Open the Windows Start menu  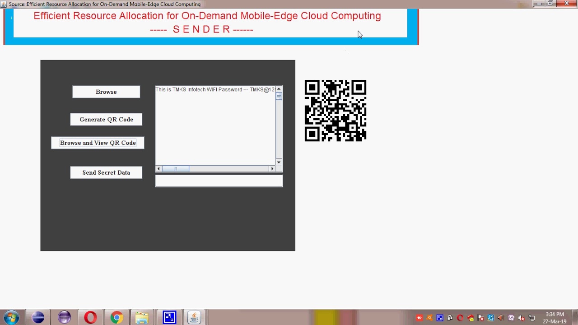11,318
